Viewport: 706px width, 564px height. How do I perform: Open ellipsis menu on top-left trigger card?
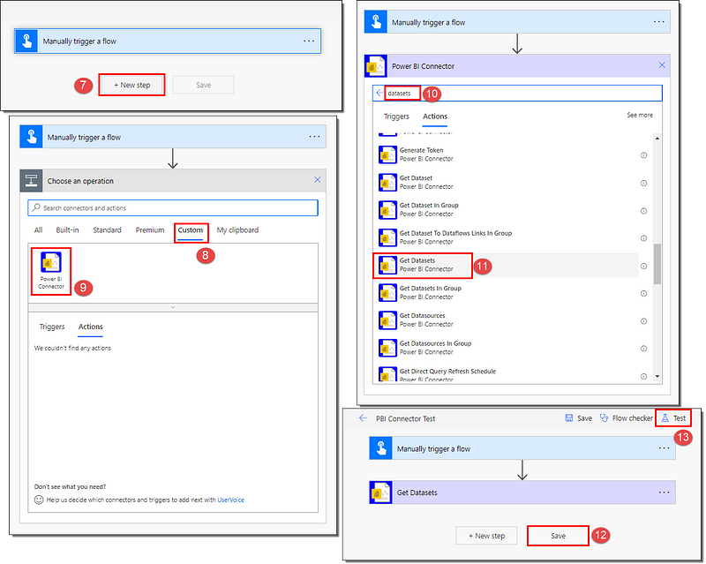pyautogui.click(x=309, y=41)
